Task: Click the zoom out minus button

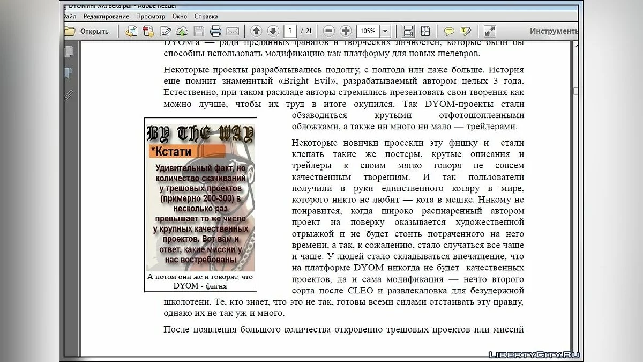Action: (329, 31)
